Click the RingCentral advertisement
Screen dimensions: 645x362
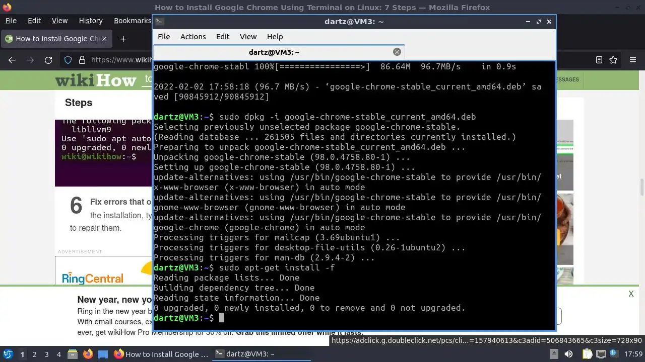pos(104,271)
